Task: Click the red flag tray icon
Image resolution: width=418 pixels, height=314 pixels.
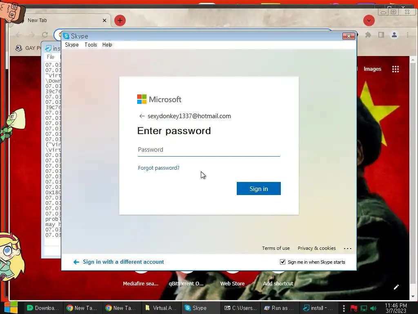Action: 354,308
